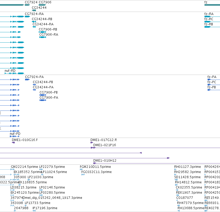Select the CG7906 gene label
The image size is (220, 212).
tap(45, 2)
